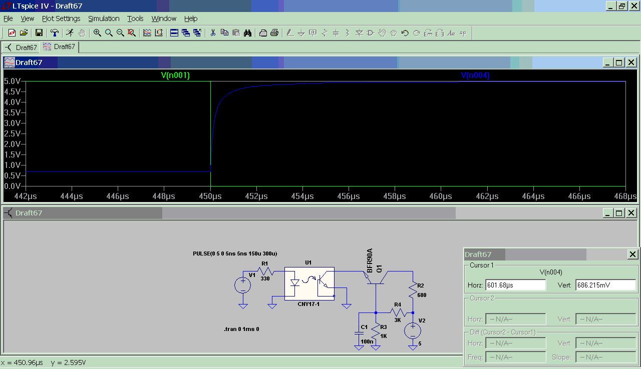
Task: Click the Print printer icon
Action: click(274, 33)
